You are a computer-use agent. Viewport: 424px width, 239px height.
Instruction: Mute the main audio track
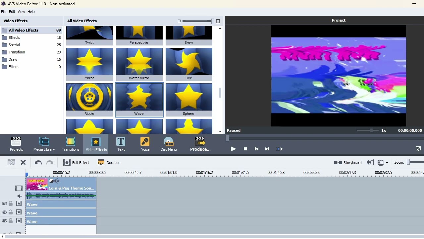point(20,196)
